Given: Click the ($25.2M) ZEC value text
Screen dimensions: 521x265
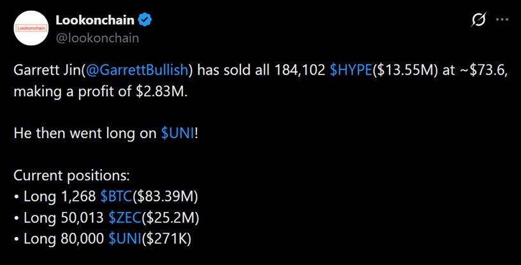Looking at the screenshot, I should click(x=170, y=218).
